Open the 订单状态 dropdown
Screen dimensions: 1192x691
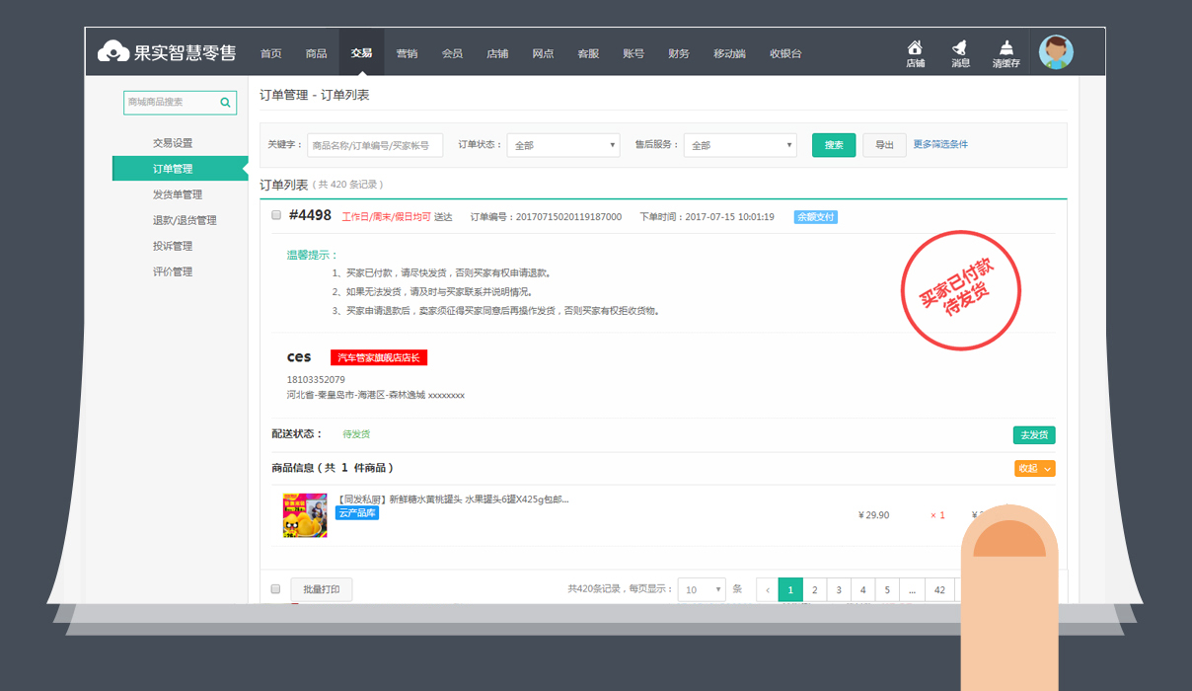coord(562,144)
